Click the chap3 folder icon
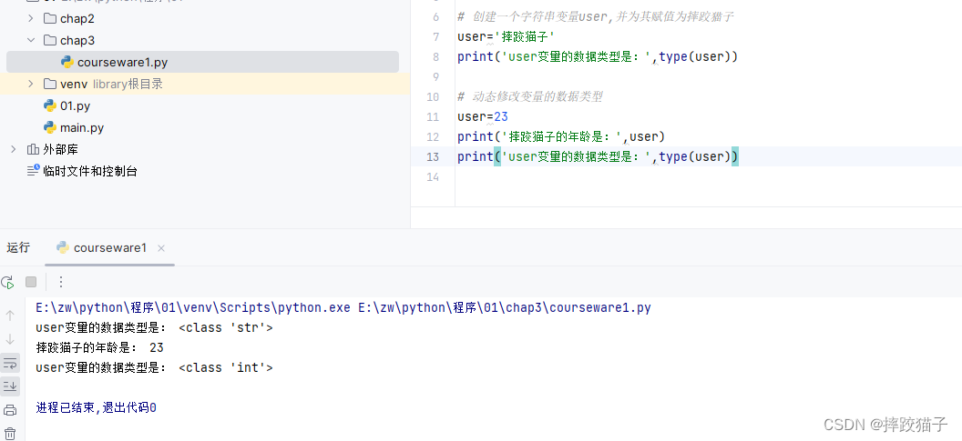 [x=50, y=40]
